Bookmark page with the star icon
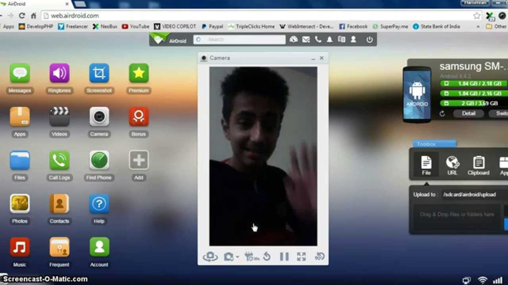This screenshot has height=285, width=508. [x=477, y=16]
